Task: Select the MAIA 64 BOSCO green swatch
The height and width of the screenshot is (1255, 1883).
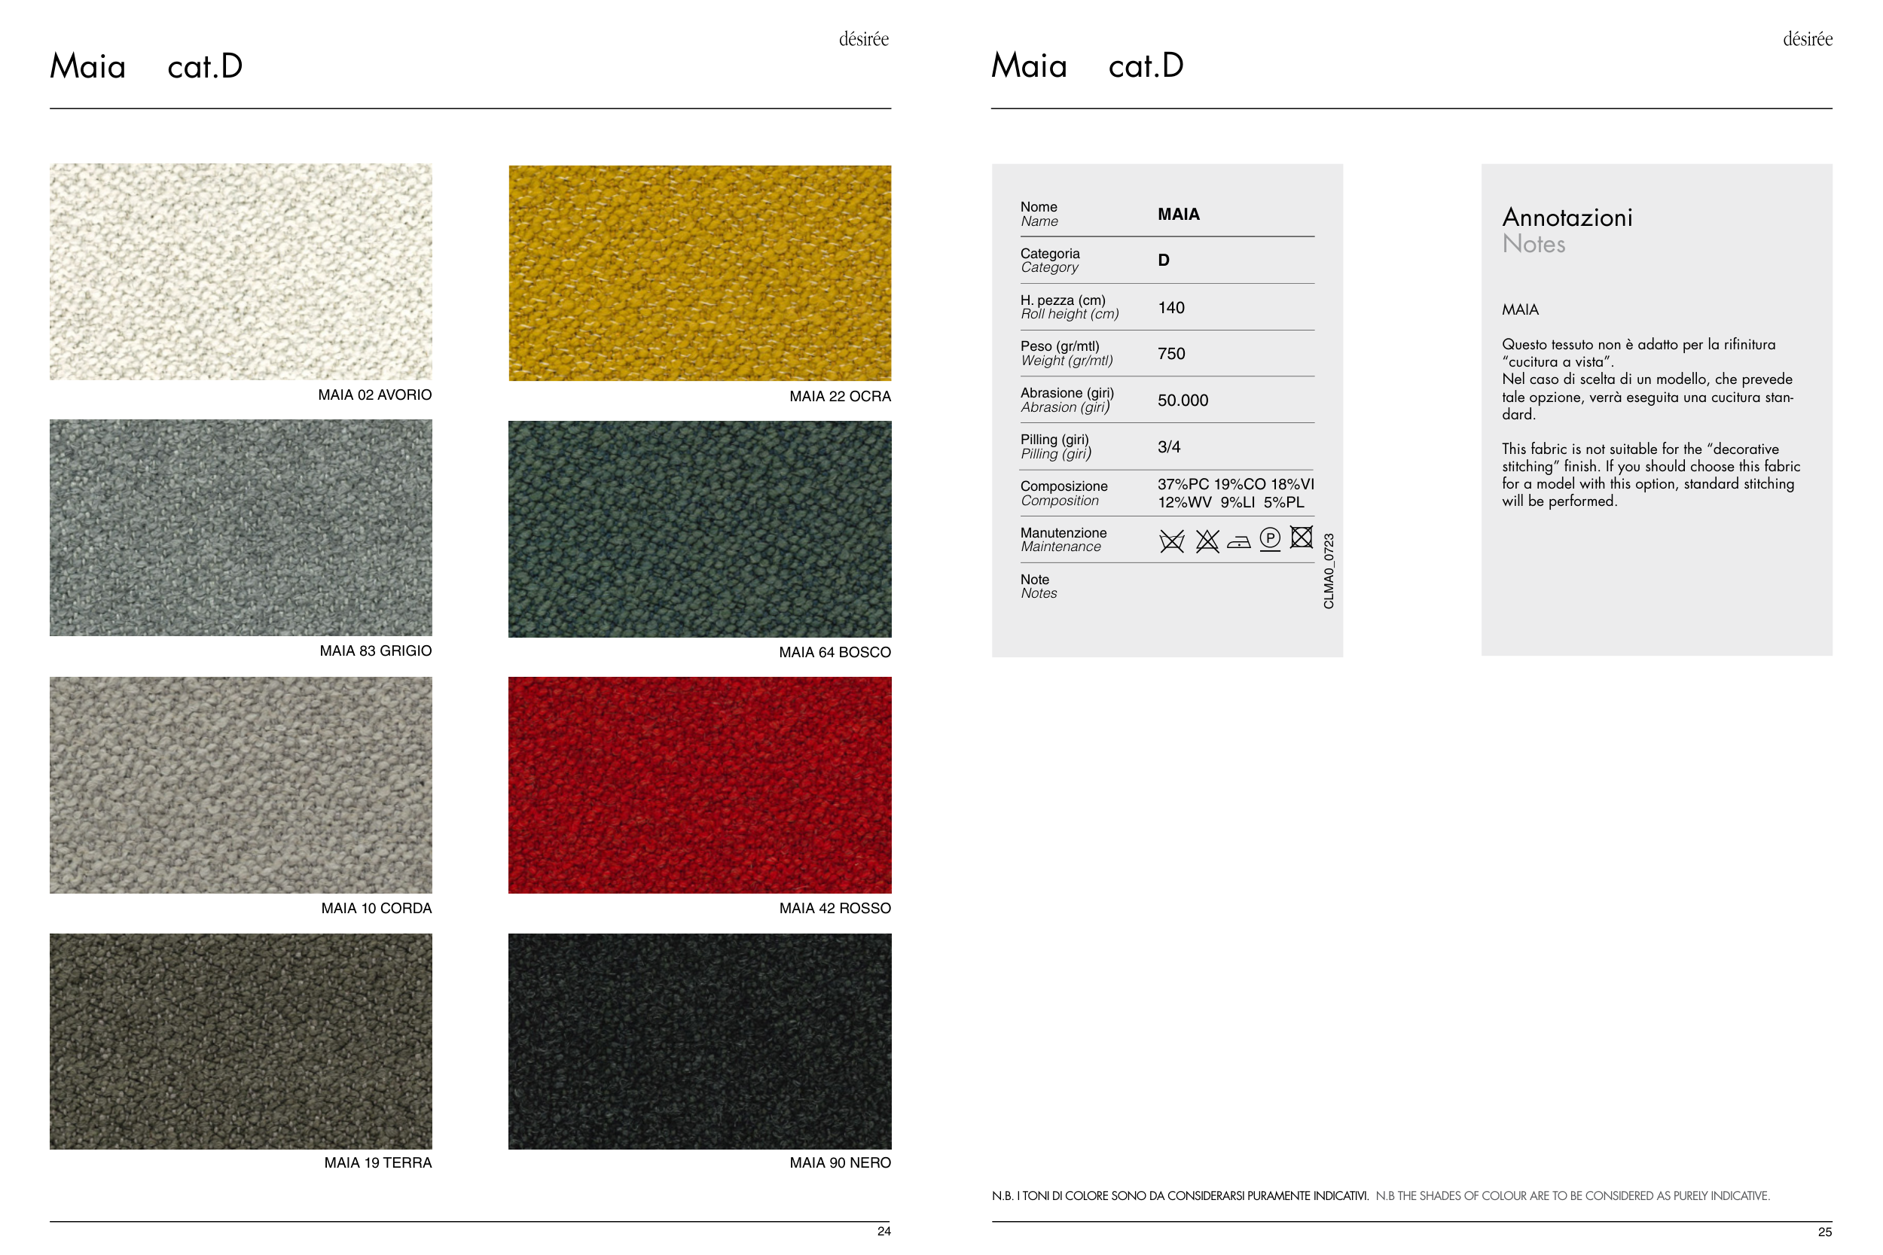Action: [x=700, y=529]
